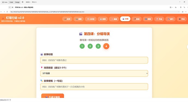
Task: Open the 旅行 nav pill
Action: click(x=171, y=19)
